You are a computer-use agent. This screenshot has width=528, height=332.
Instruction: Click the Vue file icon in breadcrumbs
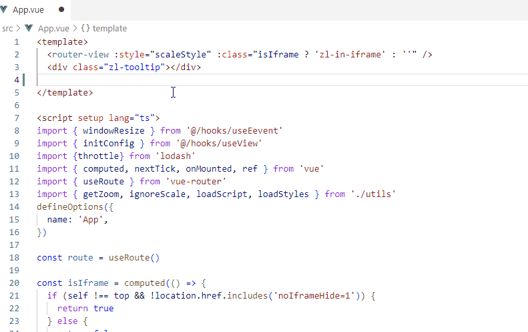[x=29, y=28]
